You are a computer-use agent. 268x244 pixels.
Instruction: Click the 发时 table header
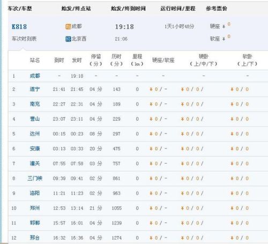coord(77,60)
